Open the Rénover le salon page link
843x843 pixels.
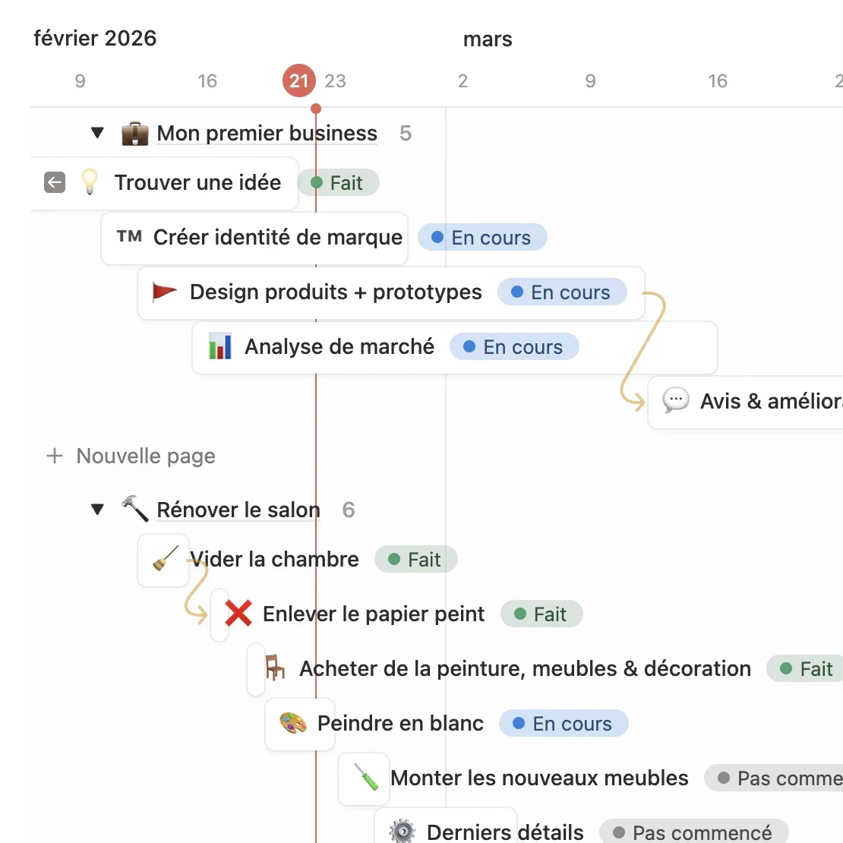tap(238, 510)
